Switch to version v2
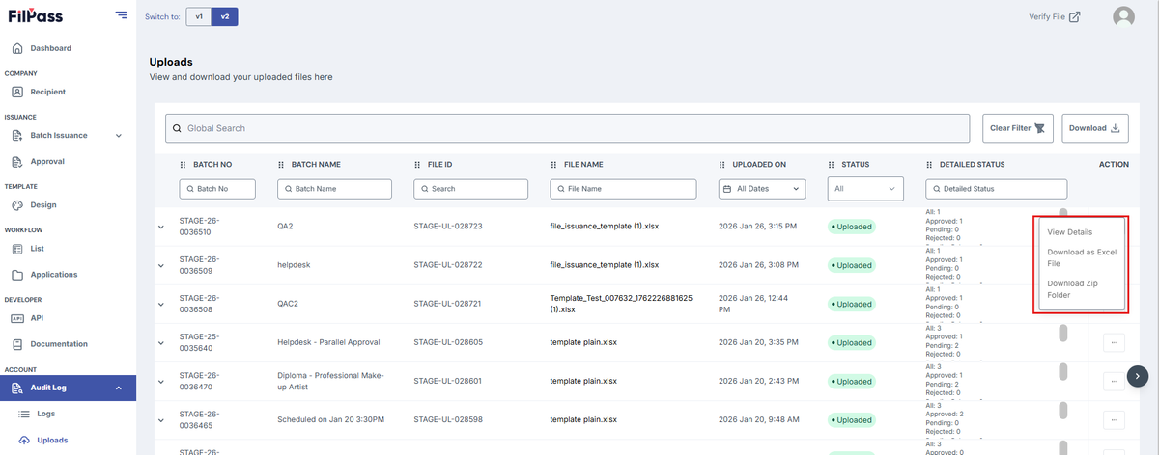Screen dimensions: 1159x455 coord(224,16)
